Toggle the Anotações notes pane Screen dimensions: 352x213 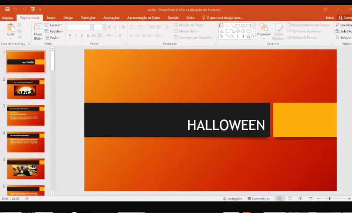(232, 199)
